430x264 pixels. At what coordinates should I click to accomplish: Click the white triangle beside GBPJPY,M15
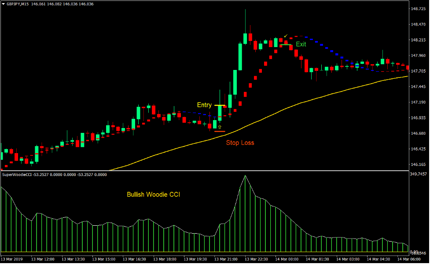3,4
